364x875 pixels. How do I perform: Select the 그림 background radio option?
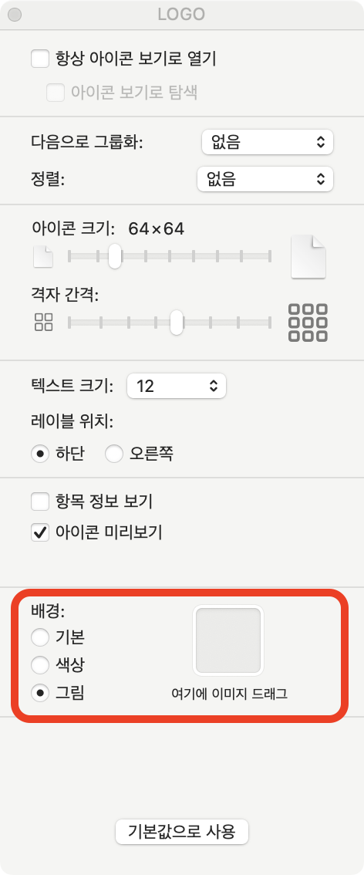(40, 694)
